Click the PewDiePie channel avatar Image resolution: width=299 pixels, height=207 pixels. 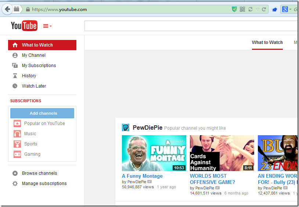click(126, 127)
